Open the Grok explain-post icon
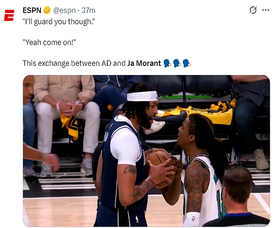Screen dimensions: 278x228 point(253,10)
